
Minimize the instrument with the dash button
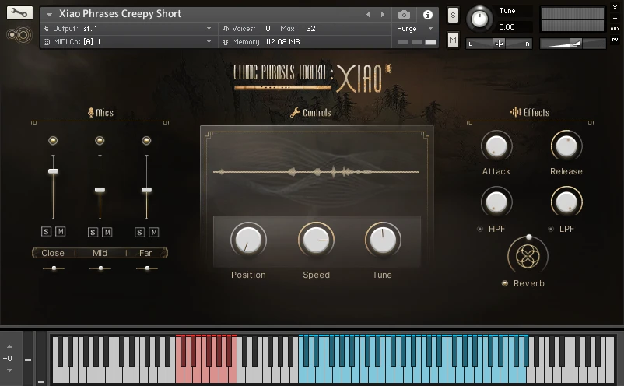coord(615,18)
